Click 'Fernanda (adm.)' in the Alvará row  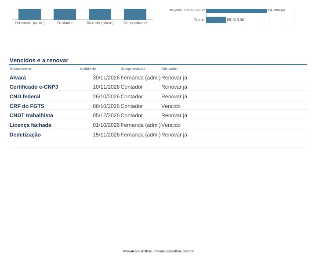pos(141,78)
